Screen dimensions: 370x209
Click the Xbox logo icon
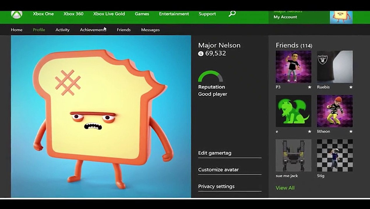[x=17, y=15]
